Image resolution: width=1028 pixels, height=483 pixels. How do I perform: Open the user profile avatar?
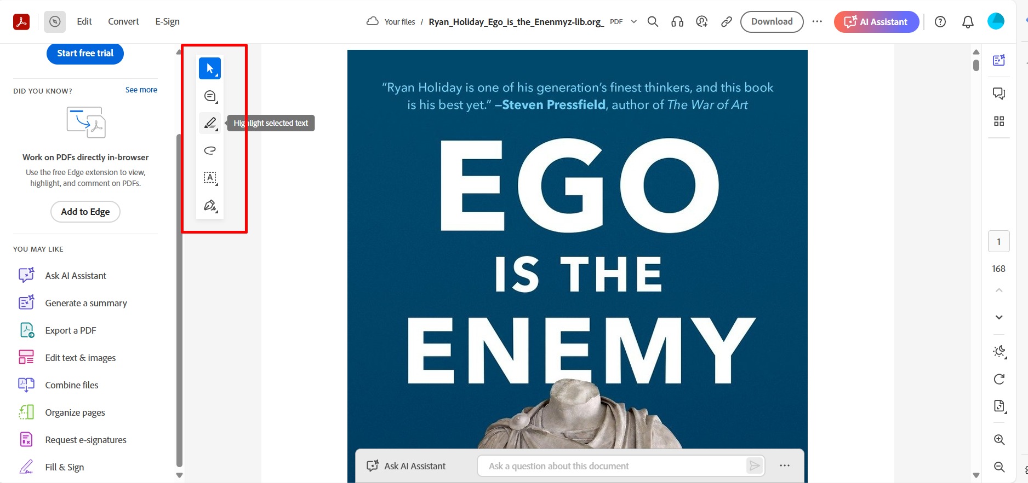[996, 21]
